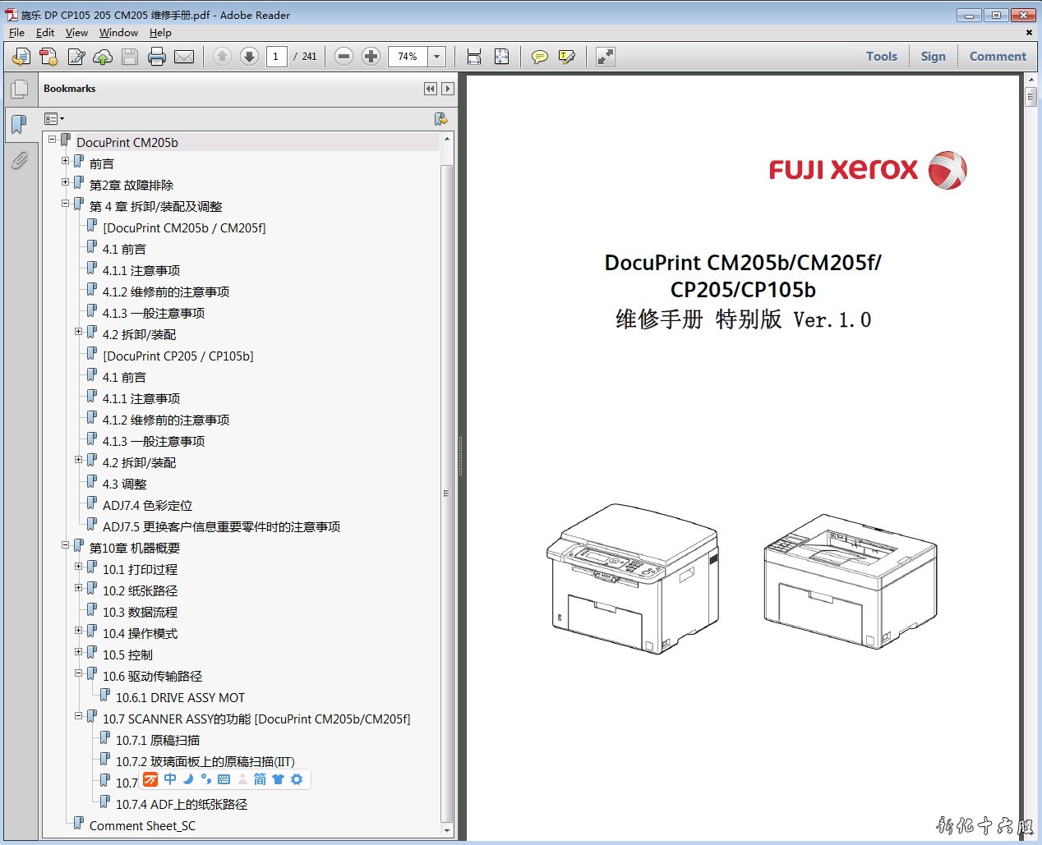Screen dimensions: 1042x845
Task: Toggle fit one full page view
Action: [x=501, y=57]
